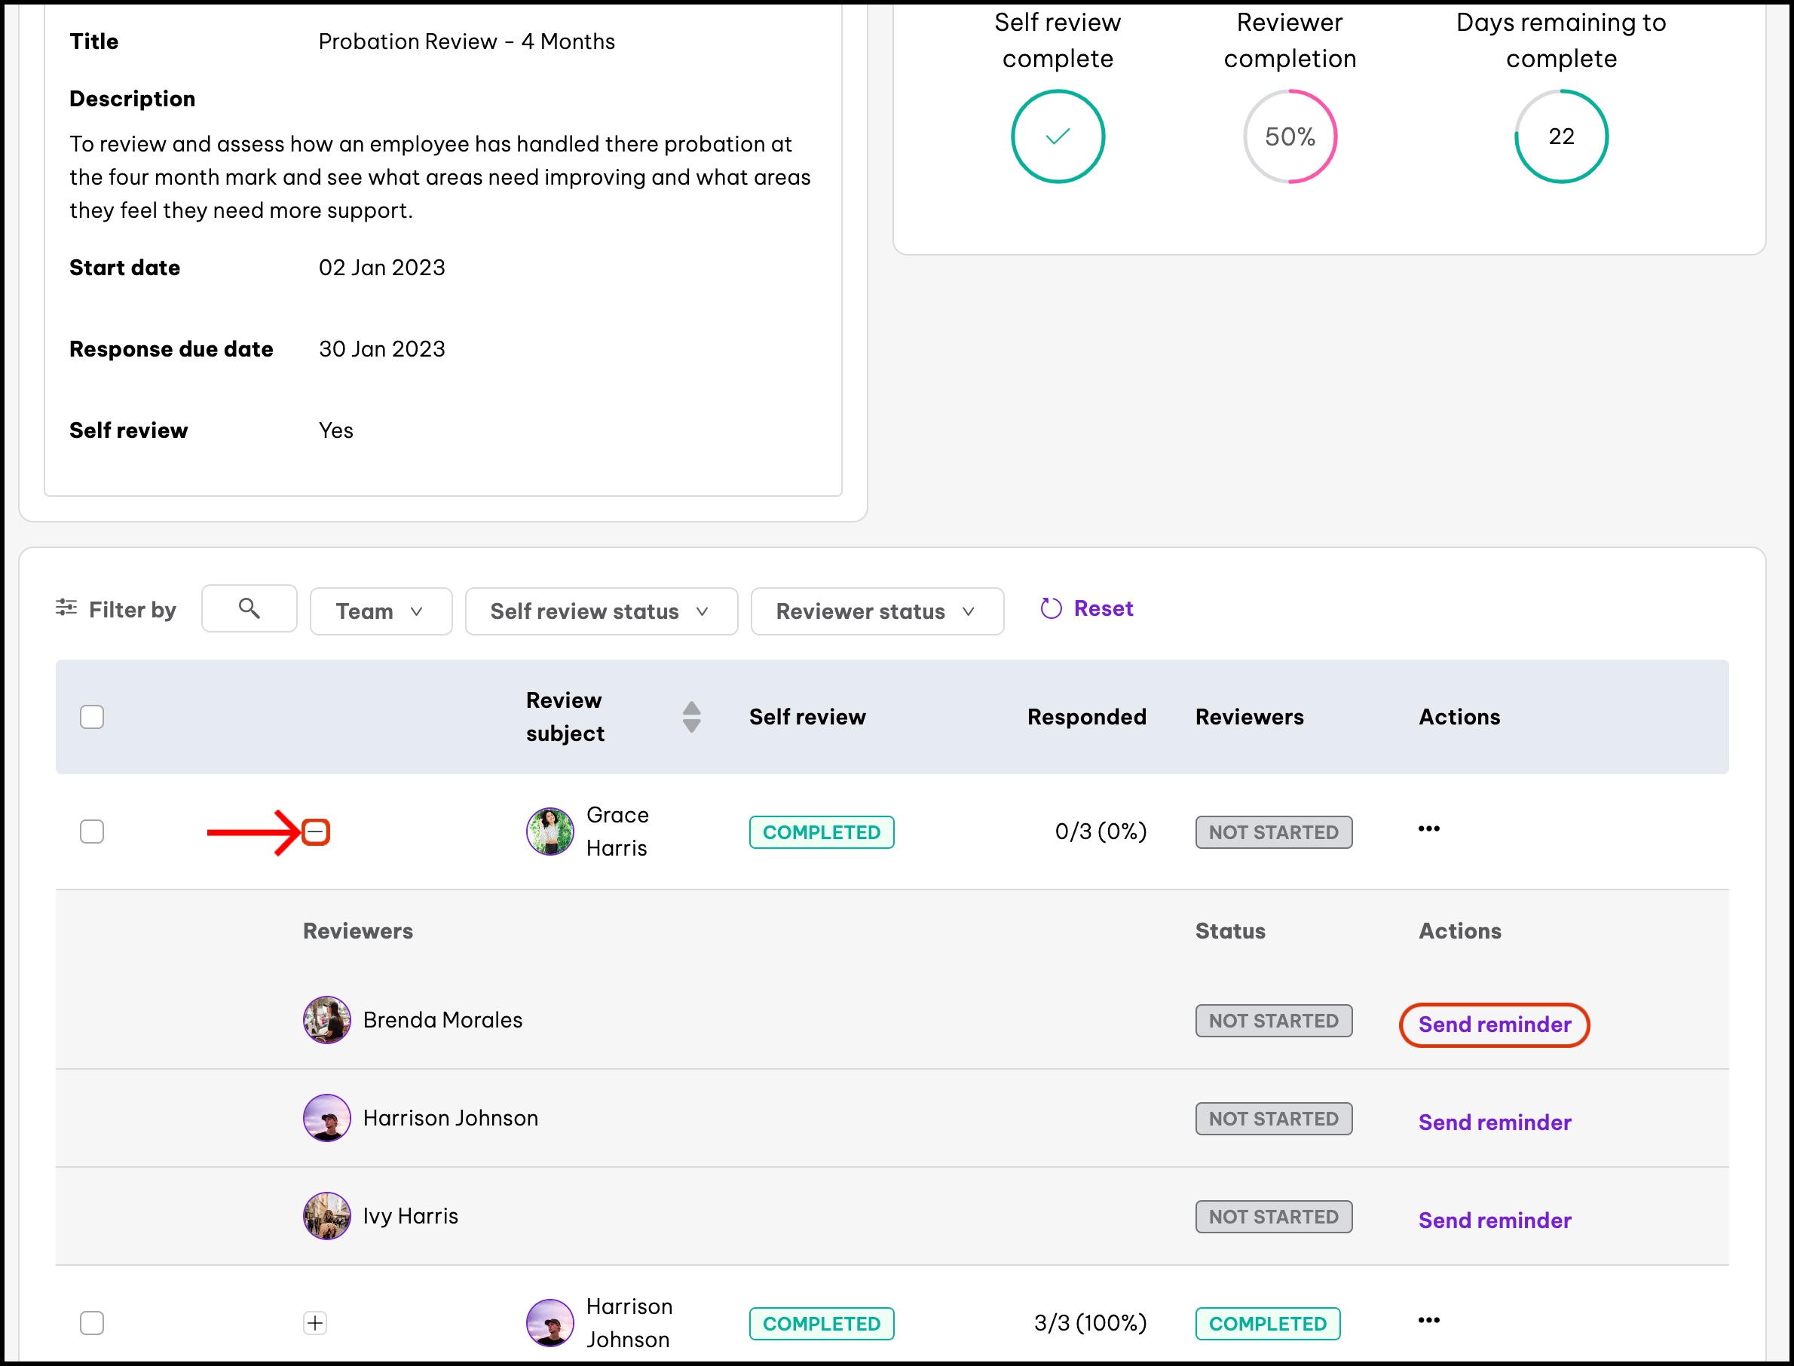Open the Self review status dropdown

pos(601,611)
